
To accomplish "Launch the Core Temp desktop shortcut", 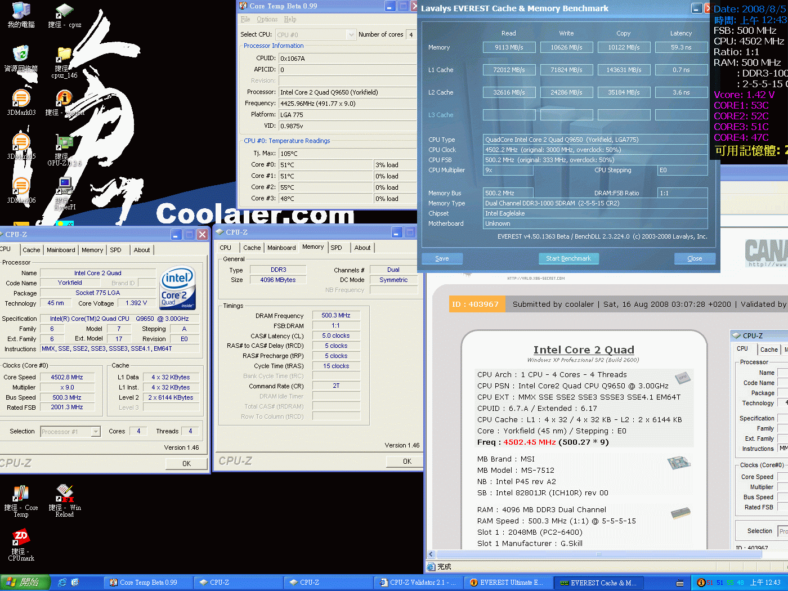I will pos(21,494).
